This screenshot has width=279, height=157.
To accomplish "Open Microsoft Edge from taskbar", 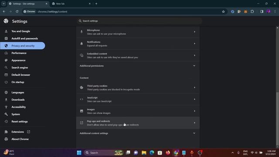I will (x=152, y=153).
